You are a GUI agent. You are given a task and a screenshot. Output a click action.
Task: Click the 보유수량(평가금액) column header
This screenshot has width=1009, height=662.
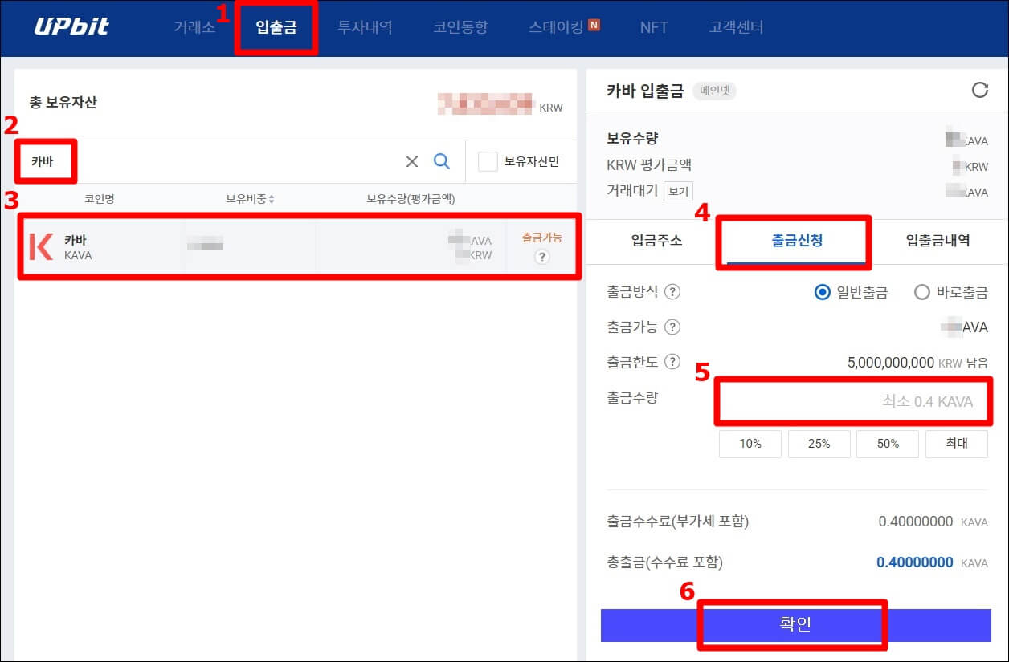(x=411, y=199)
